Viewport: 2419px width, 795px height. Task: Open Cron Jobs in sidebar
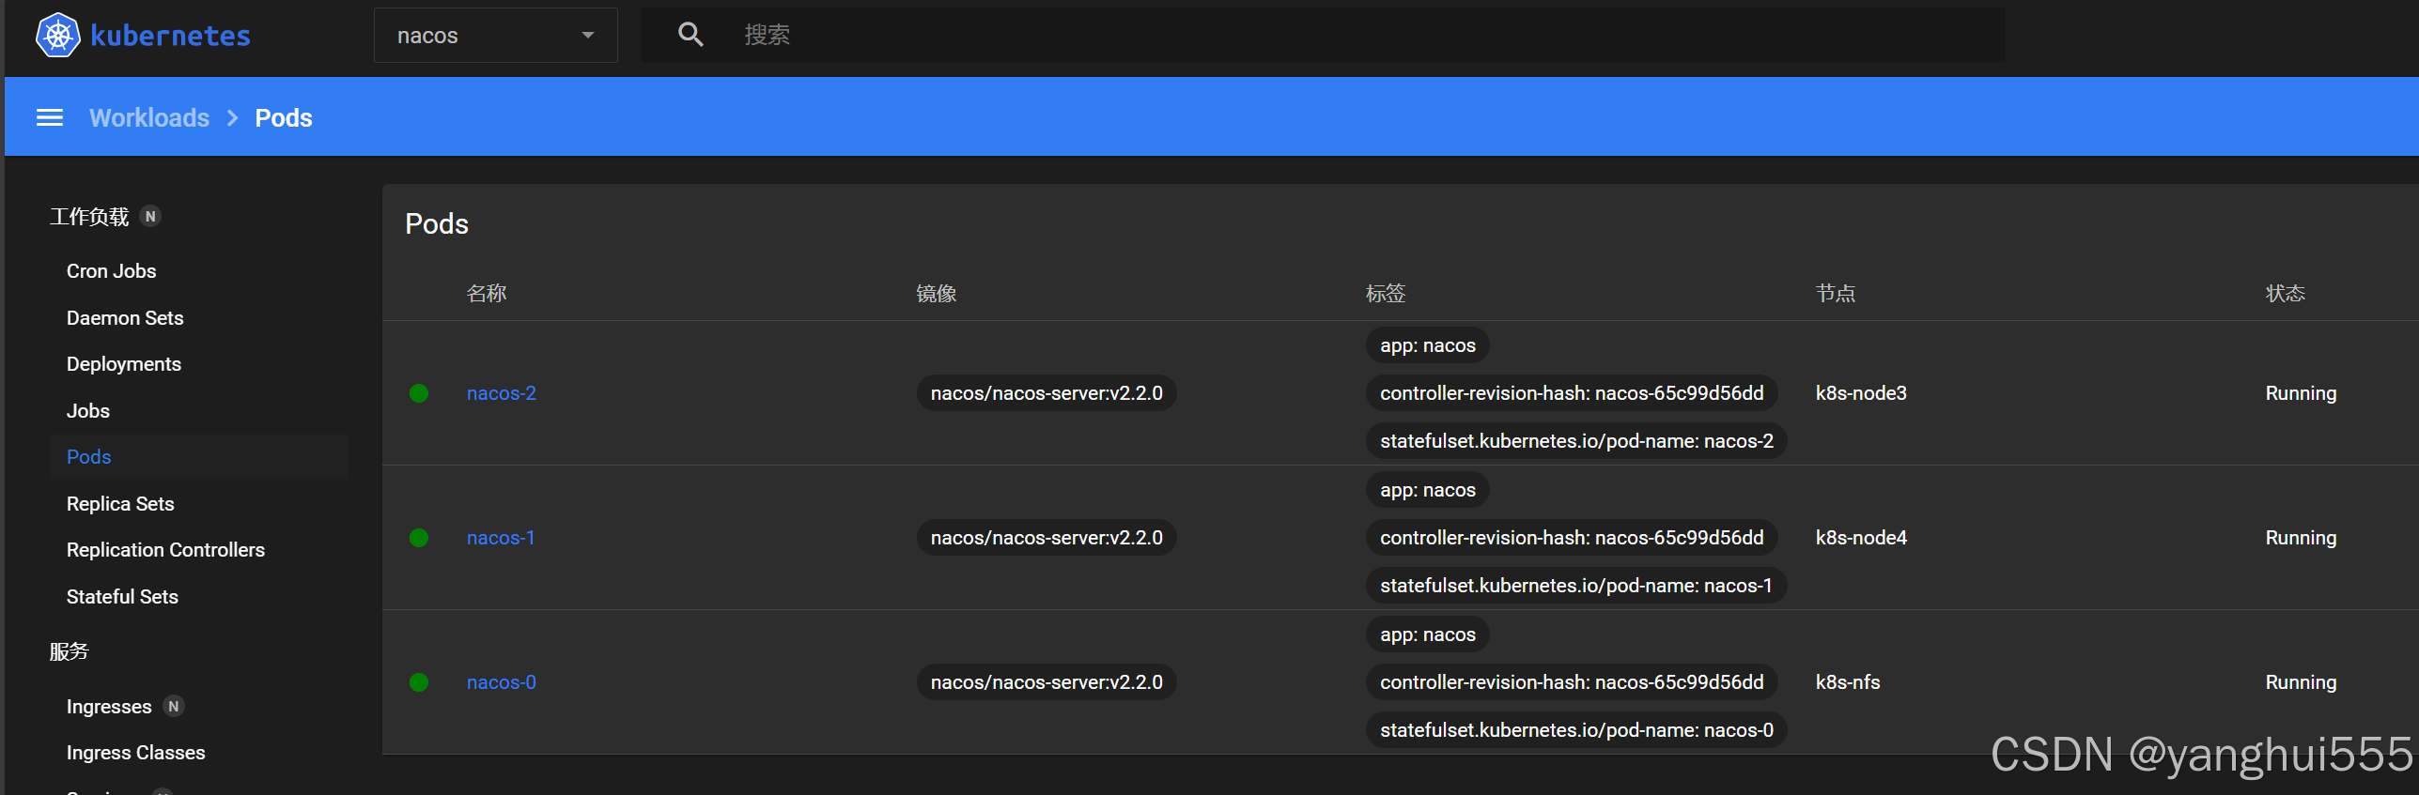tap(111, 271)
